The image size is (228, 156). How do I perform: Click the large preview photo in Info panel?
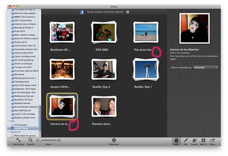(x=195, y=28)
